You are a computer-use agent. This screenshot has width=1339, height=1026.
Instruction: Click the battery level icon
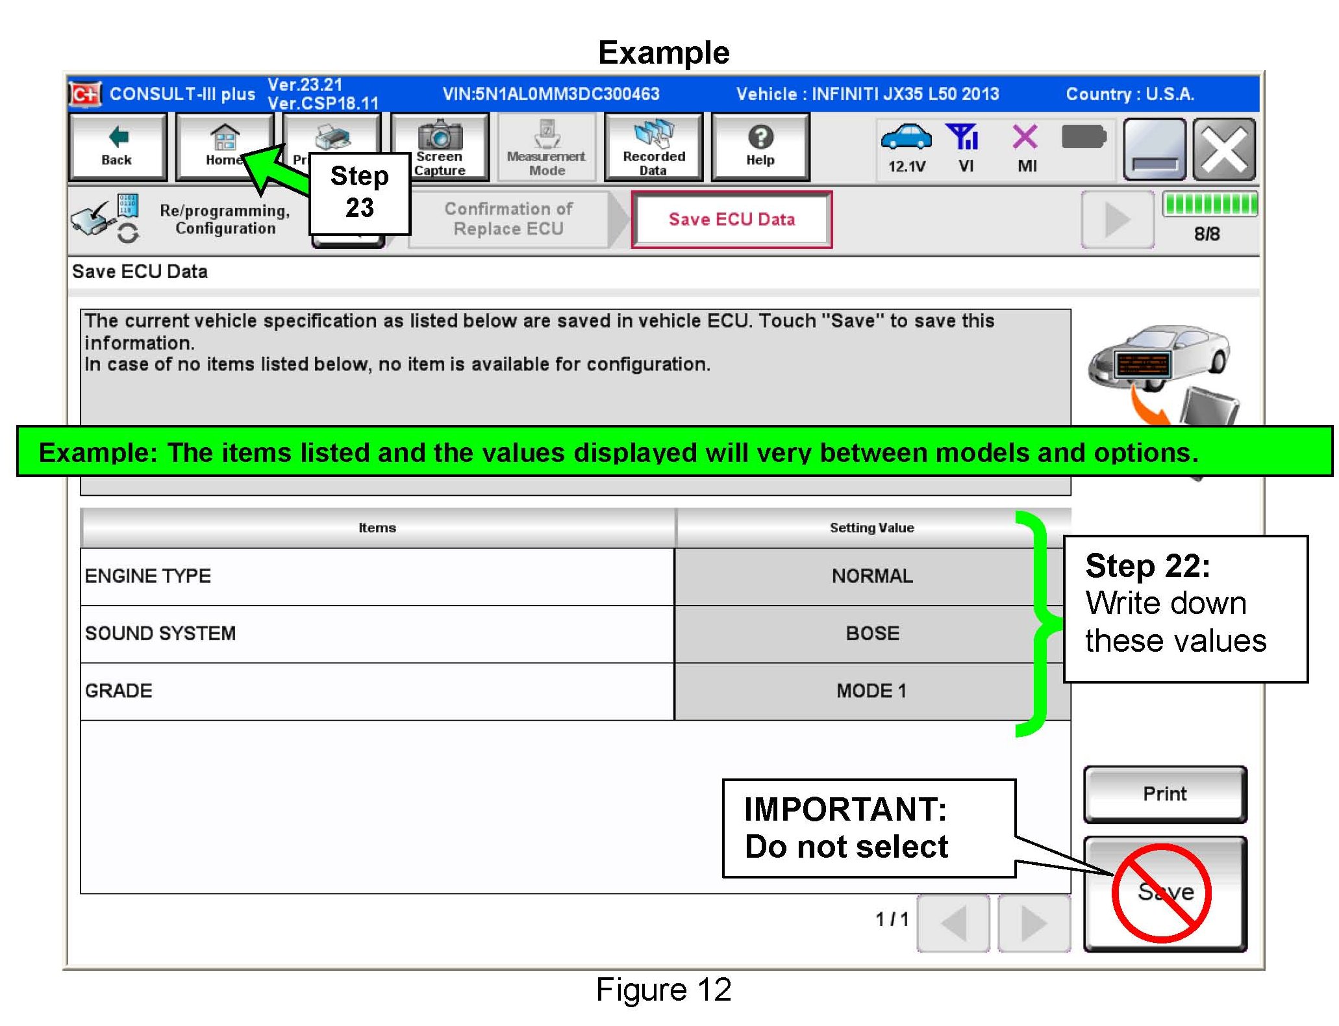(x=1083, y=137)
